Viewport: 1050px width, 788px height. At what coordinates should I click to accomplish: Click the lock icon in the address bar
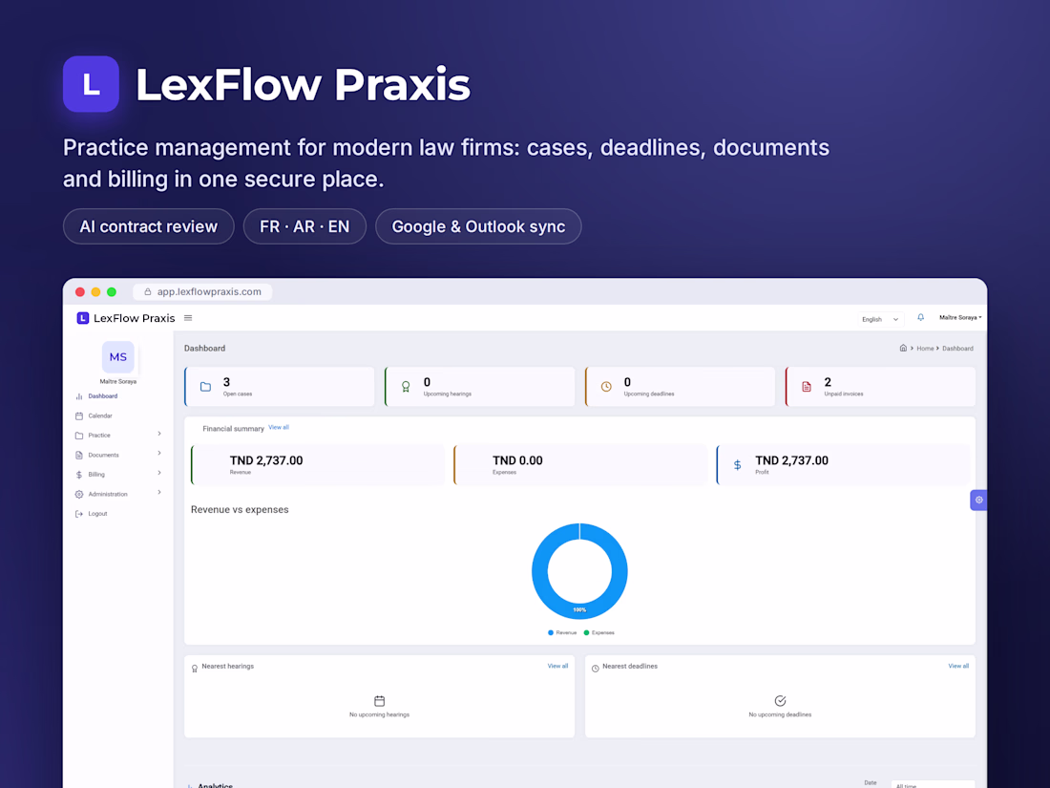click(148, 292)
